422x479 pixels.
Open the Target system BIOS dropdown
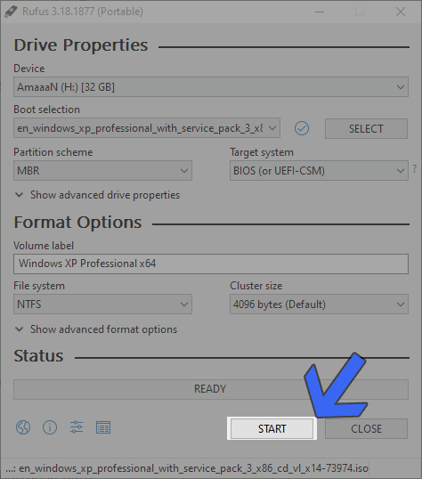(319, 170)
